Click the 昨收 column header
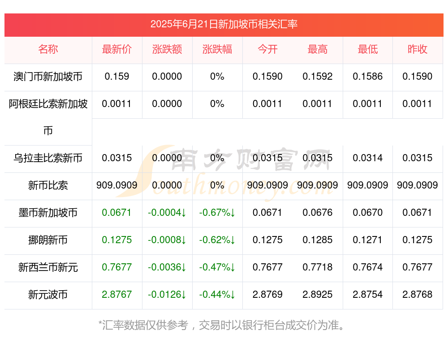 point(418,49)
